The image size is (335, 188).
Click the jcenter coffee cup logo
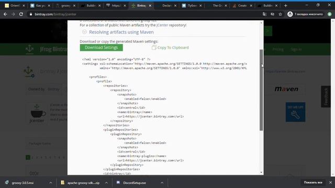coord(37,114)
